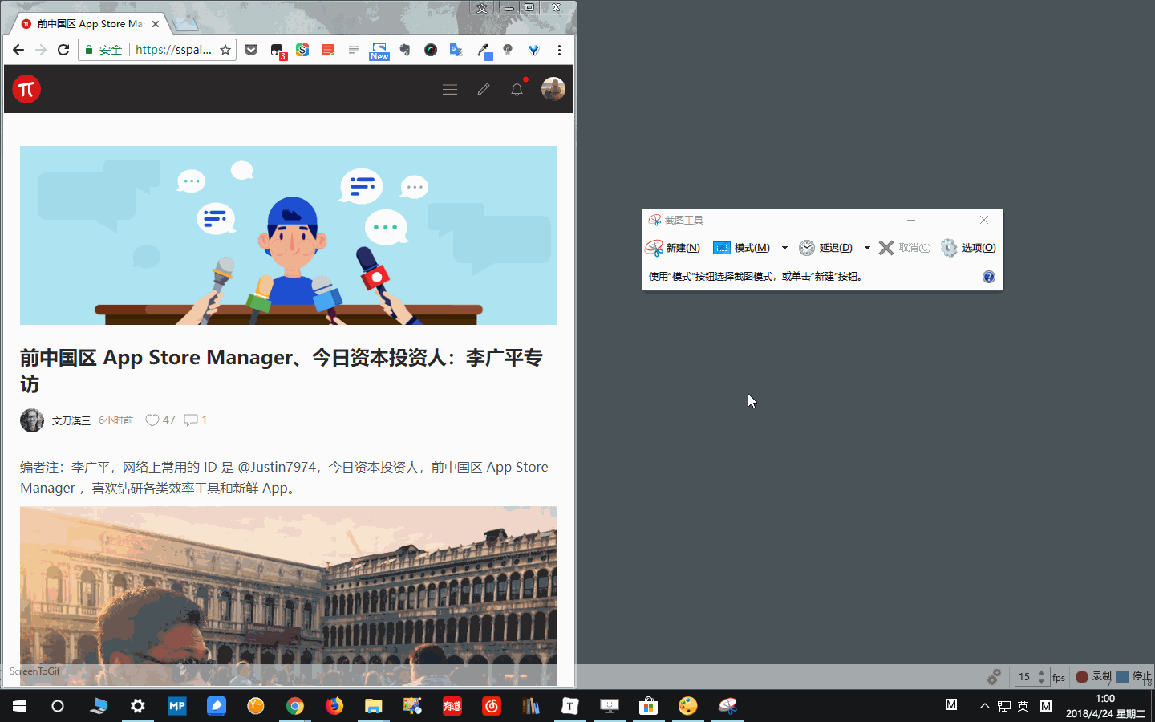The width and height of the screenshot is (1155, 722).
Task: Increase the fps value with up arrow
Action: pyautogui.click(x=1042, y=672)
